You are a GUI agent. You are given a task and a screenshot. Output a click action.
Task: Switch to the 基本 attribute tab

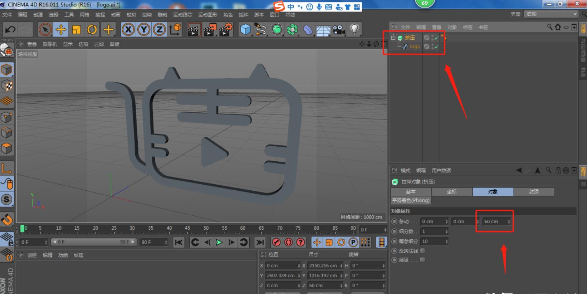coord(411,191)
